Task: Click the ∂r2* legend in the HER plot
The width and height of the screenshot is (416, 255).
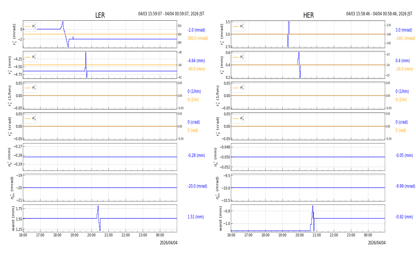Action: pos(239,57)
